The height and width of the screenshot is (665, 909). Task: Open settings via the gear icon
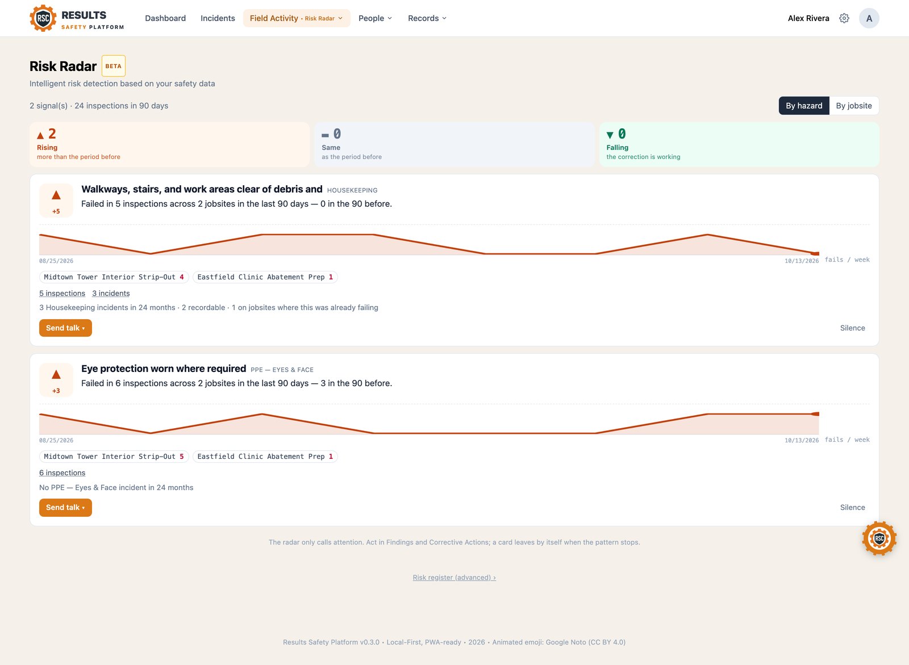844,18
